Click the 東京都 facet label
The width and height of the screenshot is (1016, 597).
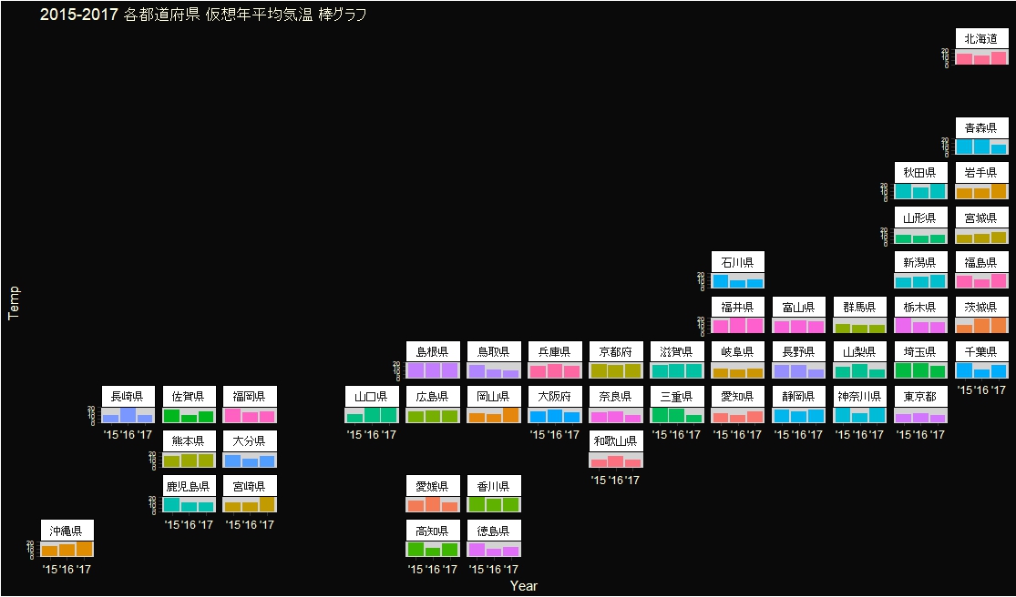tap(920, 397)
